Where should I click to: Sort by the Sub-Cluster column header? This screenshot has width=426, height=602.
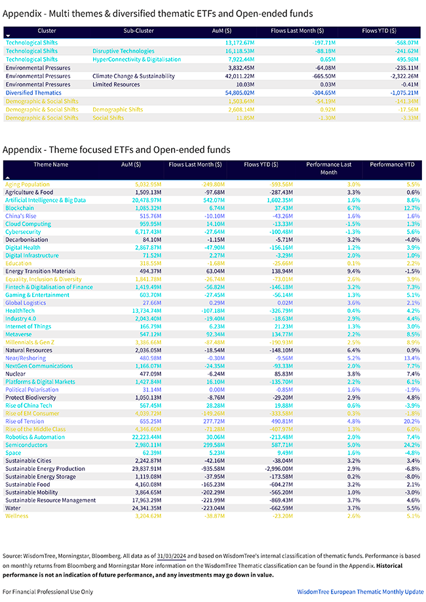tap(138, 30)
